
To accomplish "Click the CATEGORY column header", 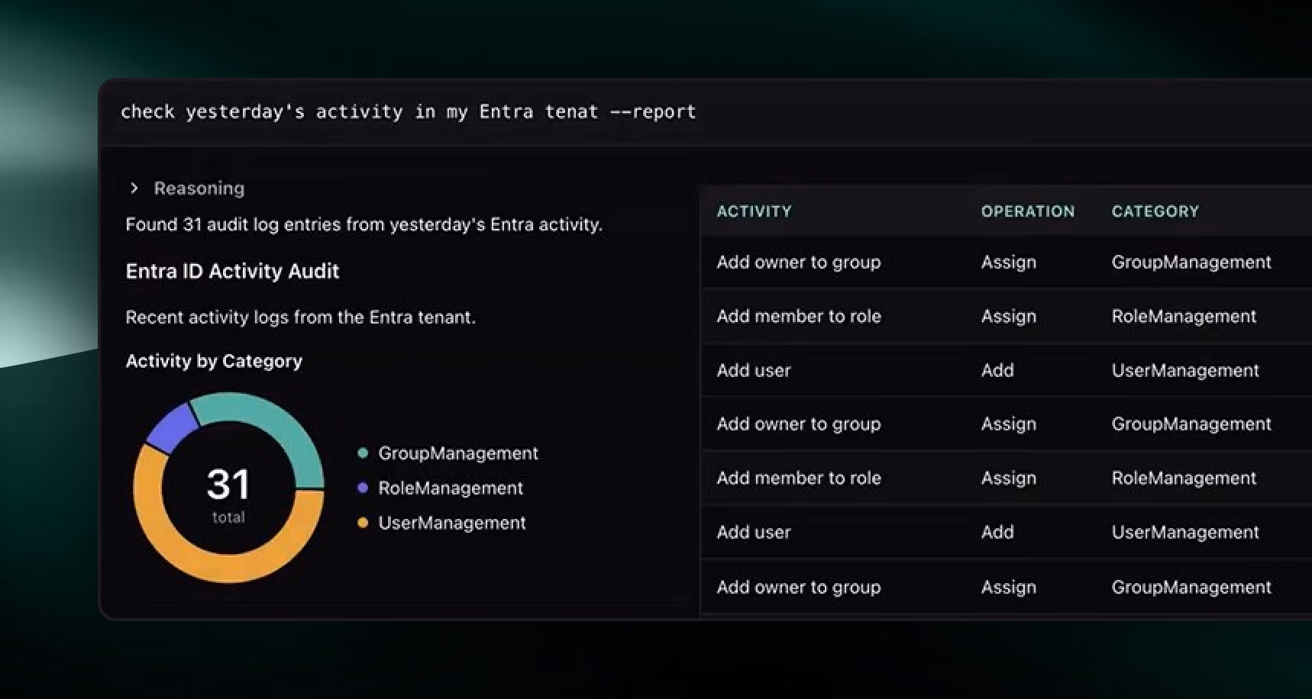I will (1155, 211).
